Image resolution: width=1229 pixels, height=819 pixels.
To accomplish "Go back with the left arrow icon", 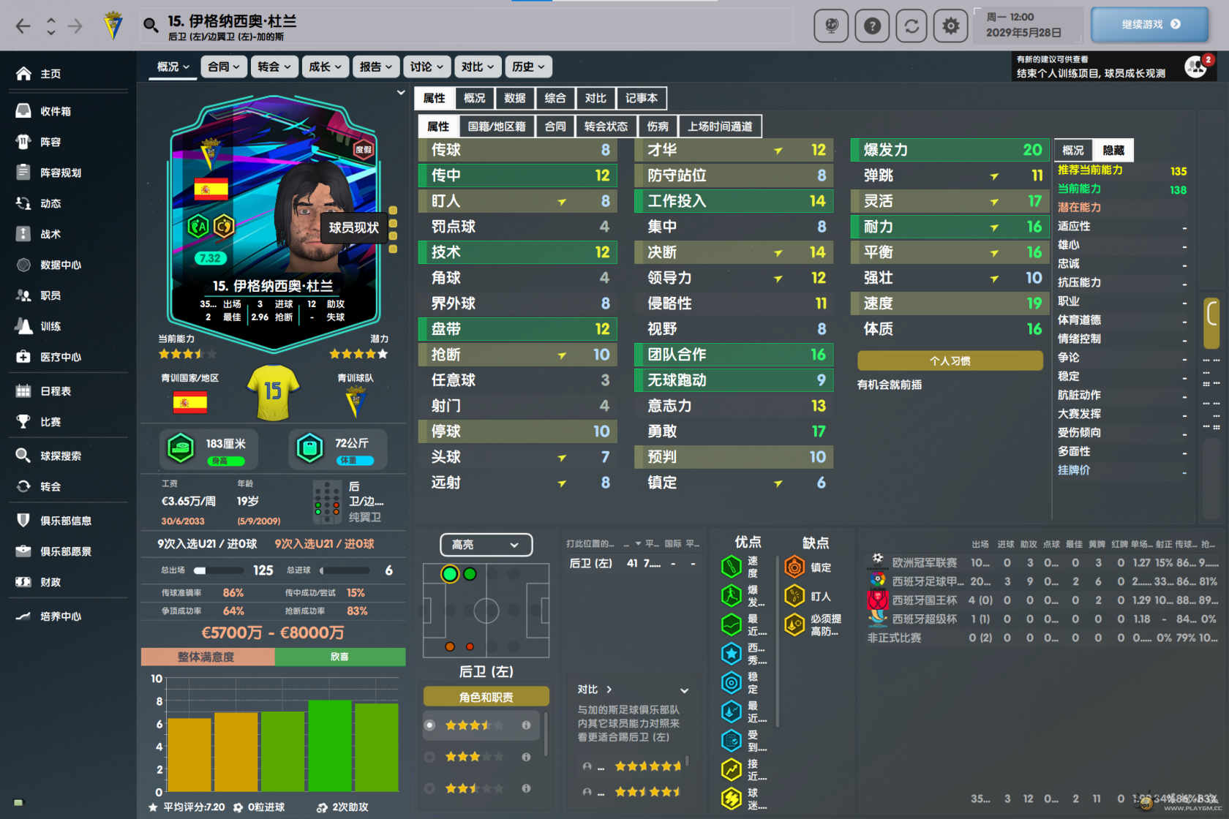I will tap(23, 26).
